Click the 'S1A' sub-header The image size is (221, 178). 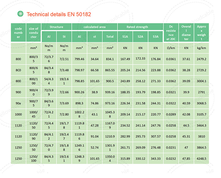[125, 37]
